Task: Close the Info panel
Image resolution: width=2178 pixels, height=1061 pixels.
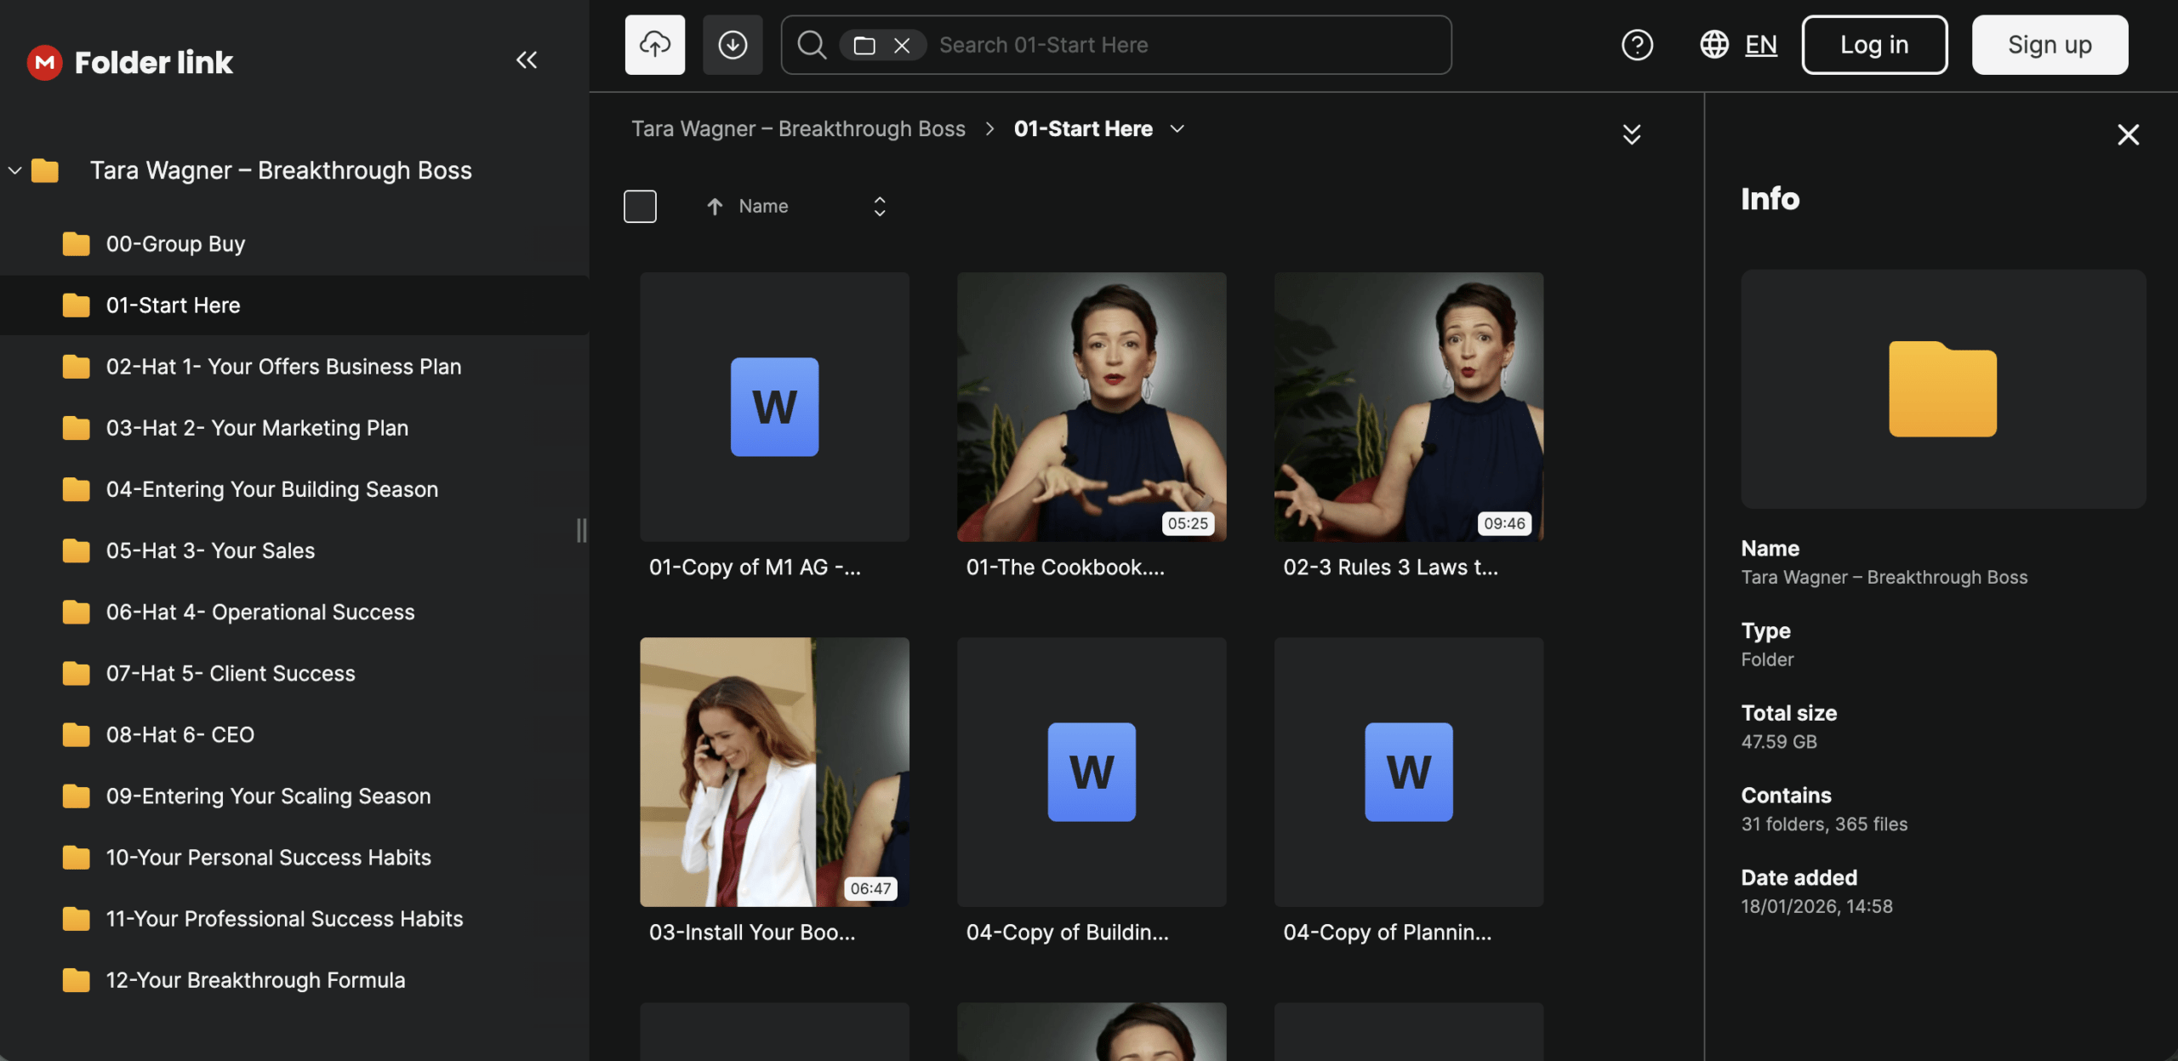Action: point(2127,134)
